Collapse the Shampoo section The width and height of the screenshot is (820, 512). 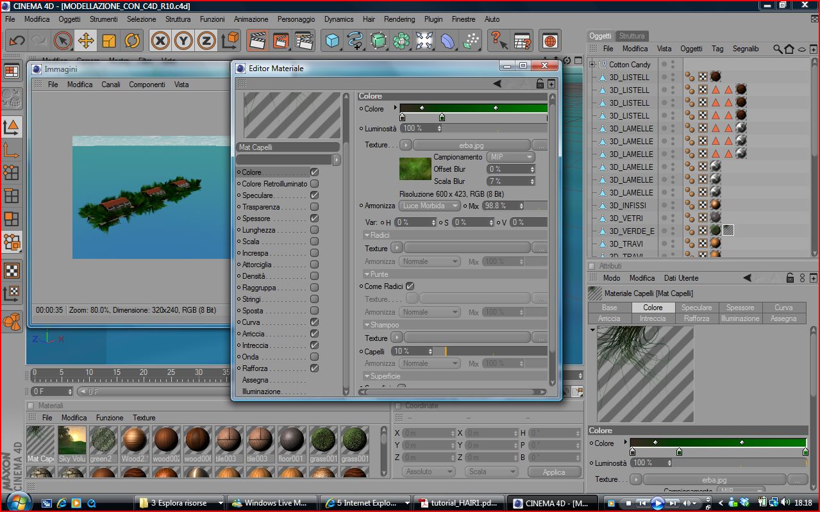367,325
